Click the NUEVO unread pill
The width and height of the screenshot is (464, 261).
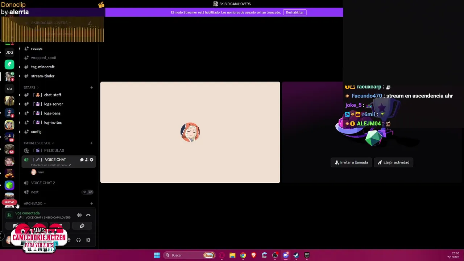[x=9, y=202]
